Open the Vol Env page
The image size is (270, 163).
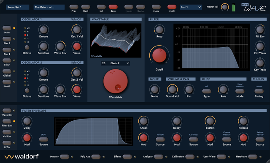(x=7, y=132)
